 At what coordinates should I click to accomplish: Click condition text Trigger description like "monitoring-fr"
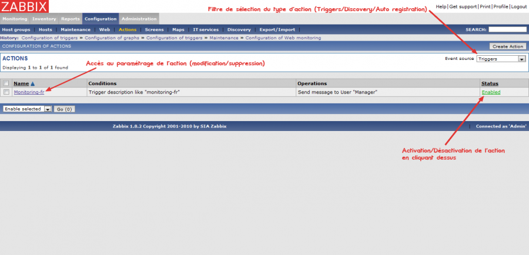point(133,92)
